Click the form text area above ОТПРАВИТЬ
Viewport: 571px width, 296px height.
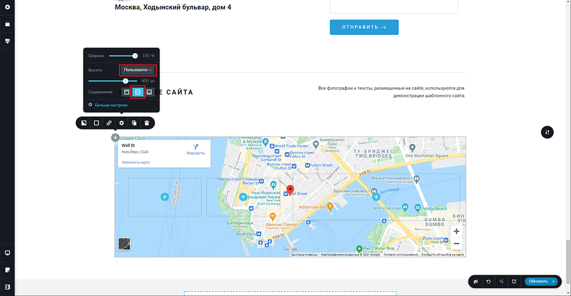(394, 6)
